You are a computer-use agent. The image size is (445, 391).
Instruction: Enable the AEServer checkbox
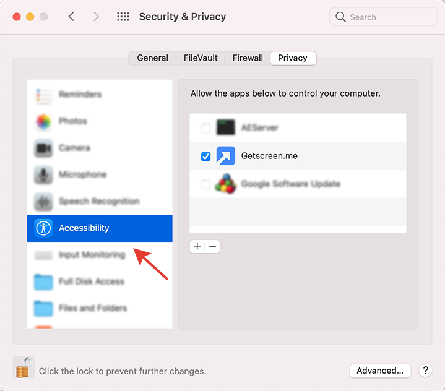point(206,128)
